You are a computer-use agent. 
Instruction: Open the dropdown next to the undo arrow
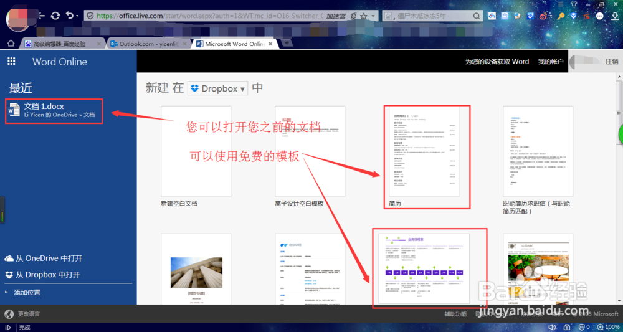[x=77, y=16]
